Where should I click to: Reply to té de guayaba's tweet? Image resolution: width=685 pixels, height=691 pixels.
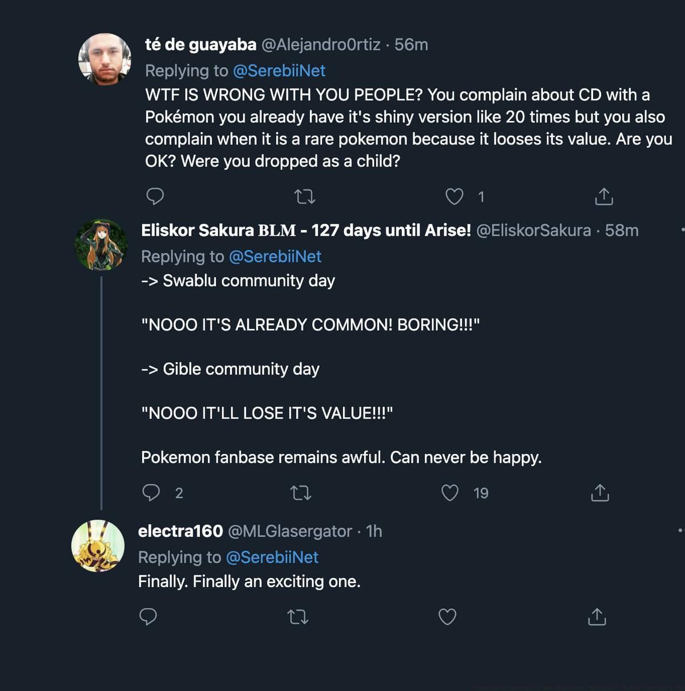coord(155,196)
